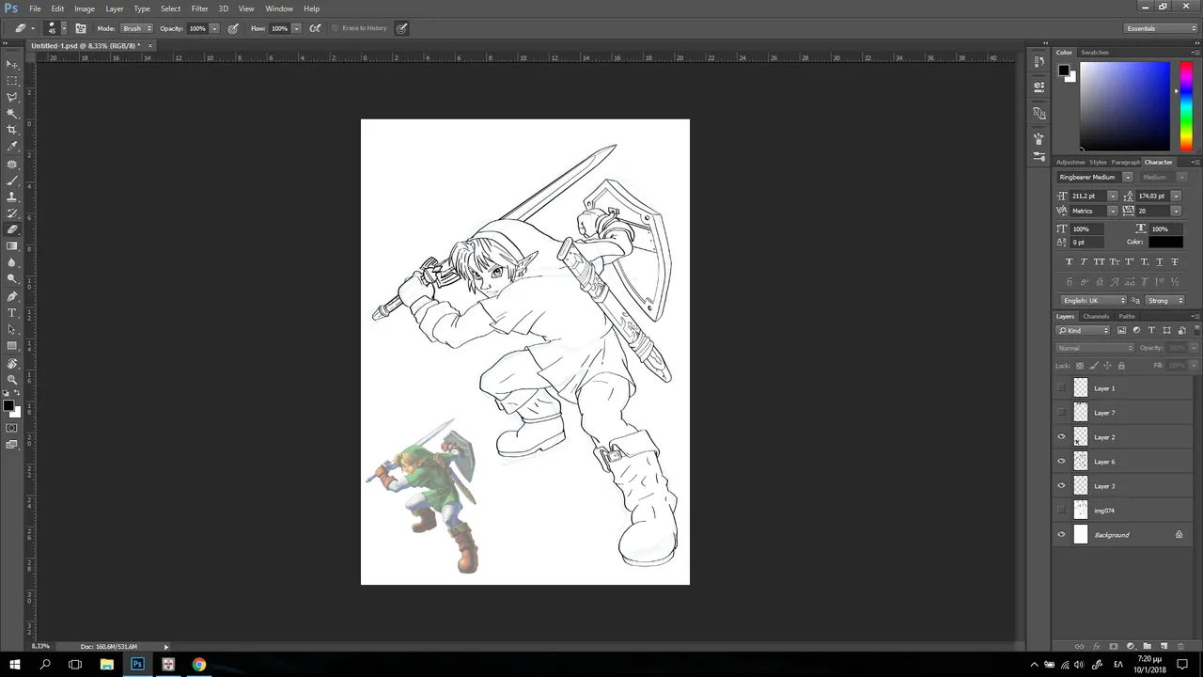Open the Window menu
The width and height of the screenshot is (1203, 677).
pyautogui.click(x=279, y=8)
